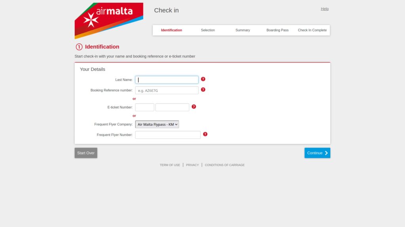Click the Start Over button

point(86,153)
